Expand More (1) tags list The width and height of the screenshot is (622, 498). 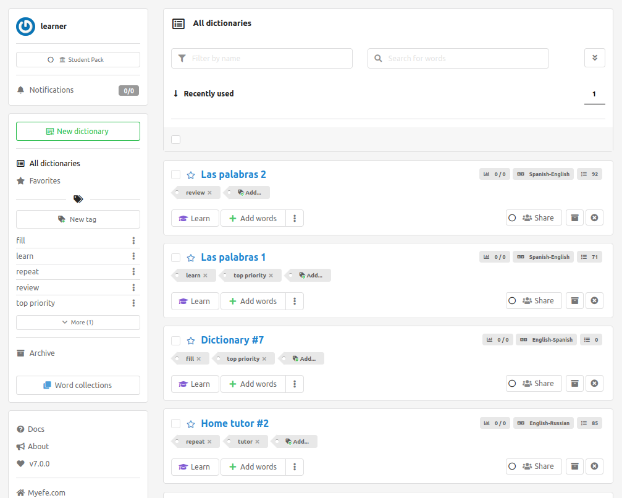coord(78,323)
